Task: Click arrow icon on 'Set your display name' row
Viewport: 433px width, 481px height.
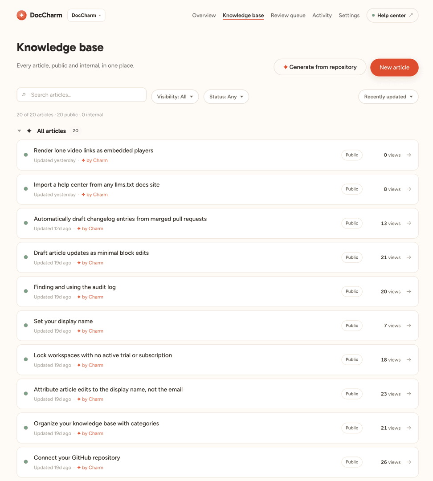Action: tap(409, 326)
